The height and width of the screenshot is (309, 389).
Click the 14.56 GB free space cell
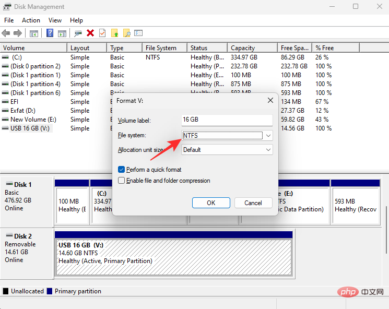tap(292, 128)
